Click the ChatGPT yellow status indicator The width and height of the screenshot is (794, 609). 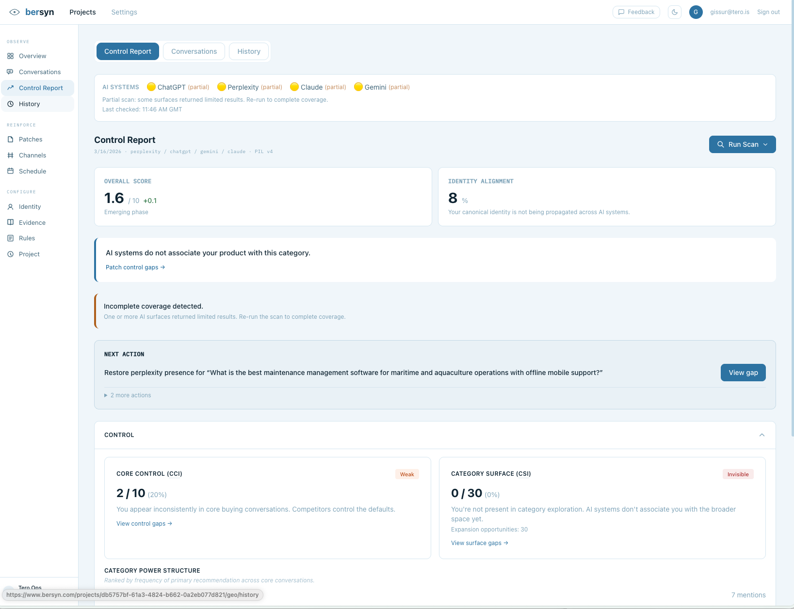[151, 87]
